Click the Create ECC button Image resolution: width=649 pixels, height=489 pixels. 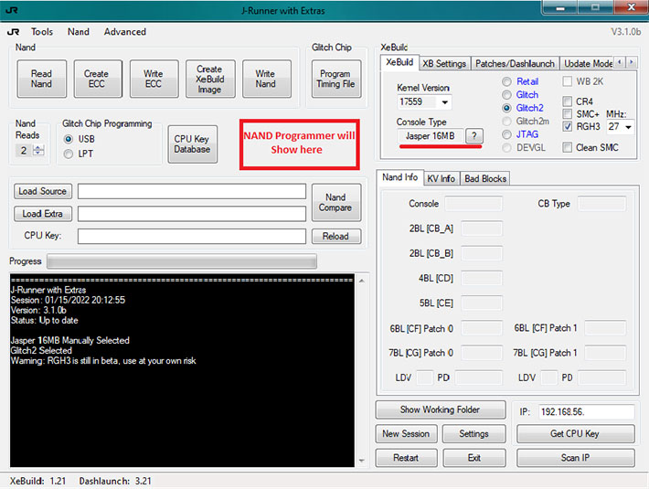pyautogui.click(x=97, y=79)
